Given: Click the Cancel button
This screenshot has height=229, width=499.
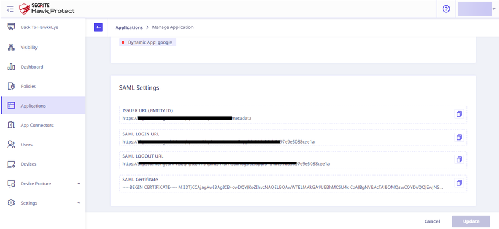Looking at the screenshot, I should click(x=432, y=221).
